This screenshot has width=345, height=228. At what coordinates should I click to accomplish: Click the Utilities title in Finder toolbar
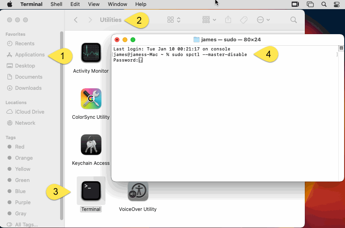[x=111, y=20]
